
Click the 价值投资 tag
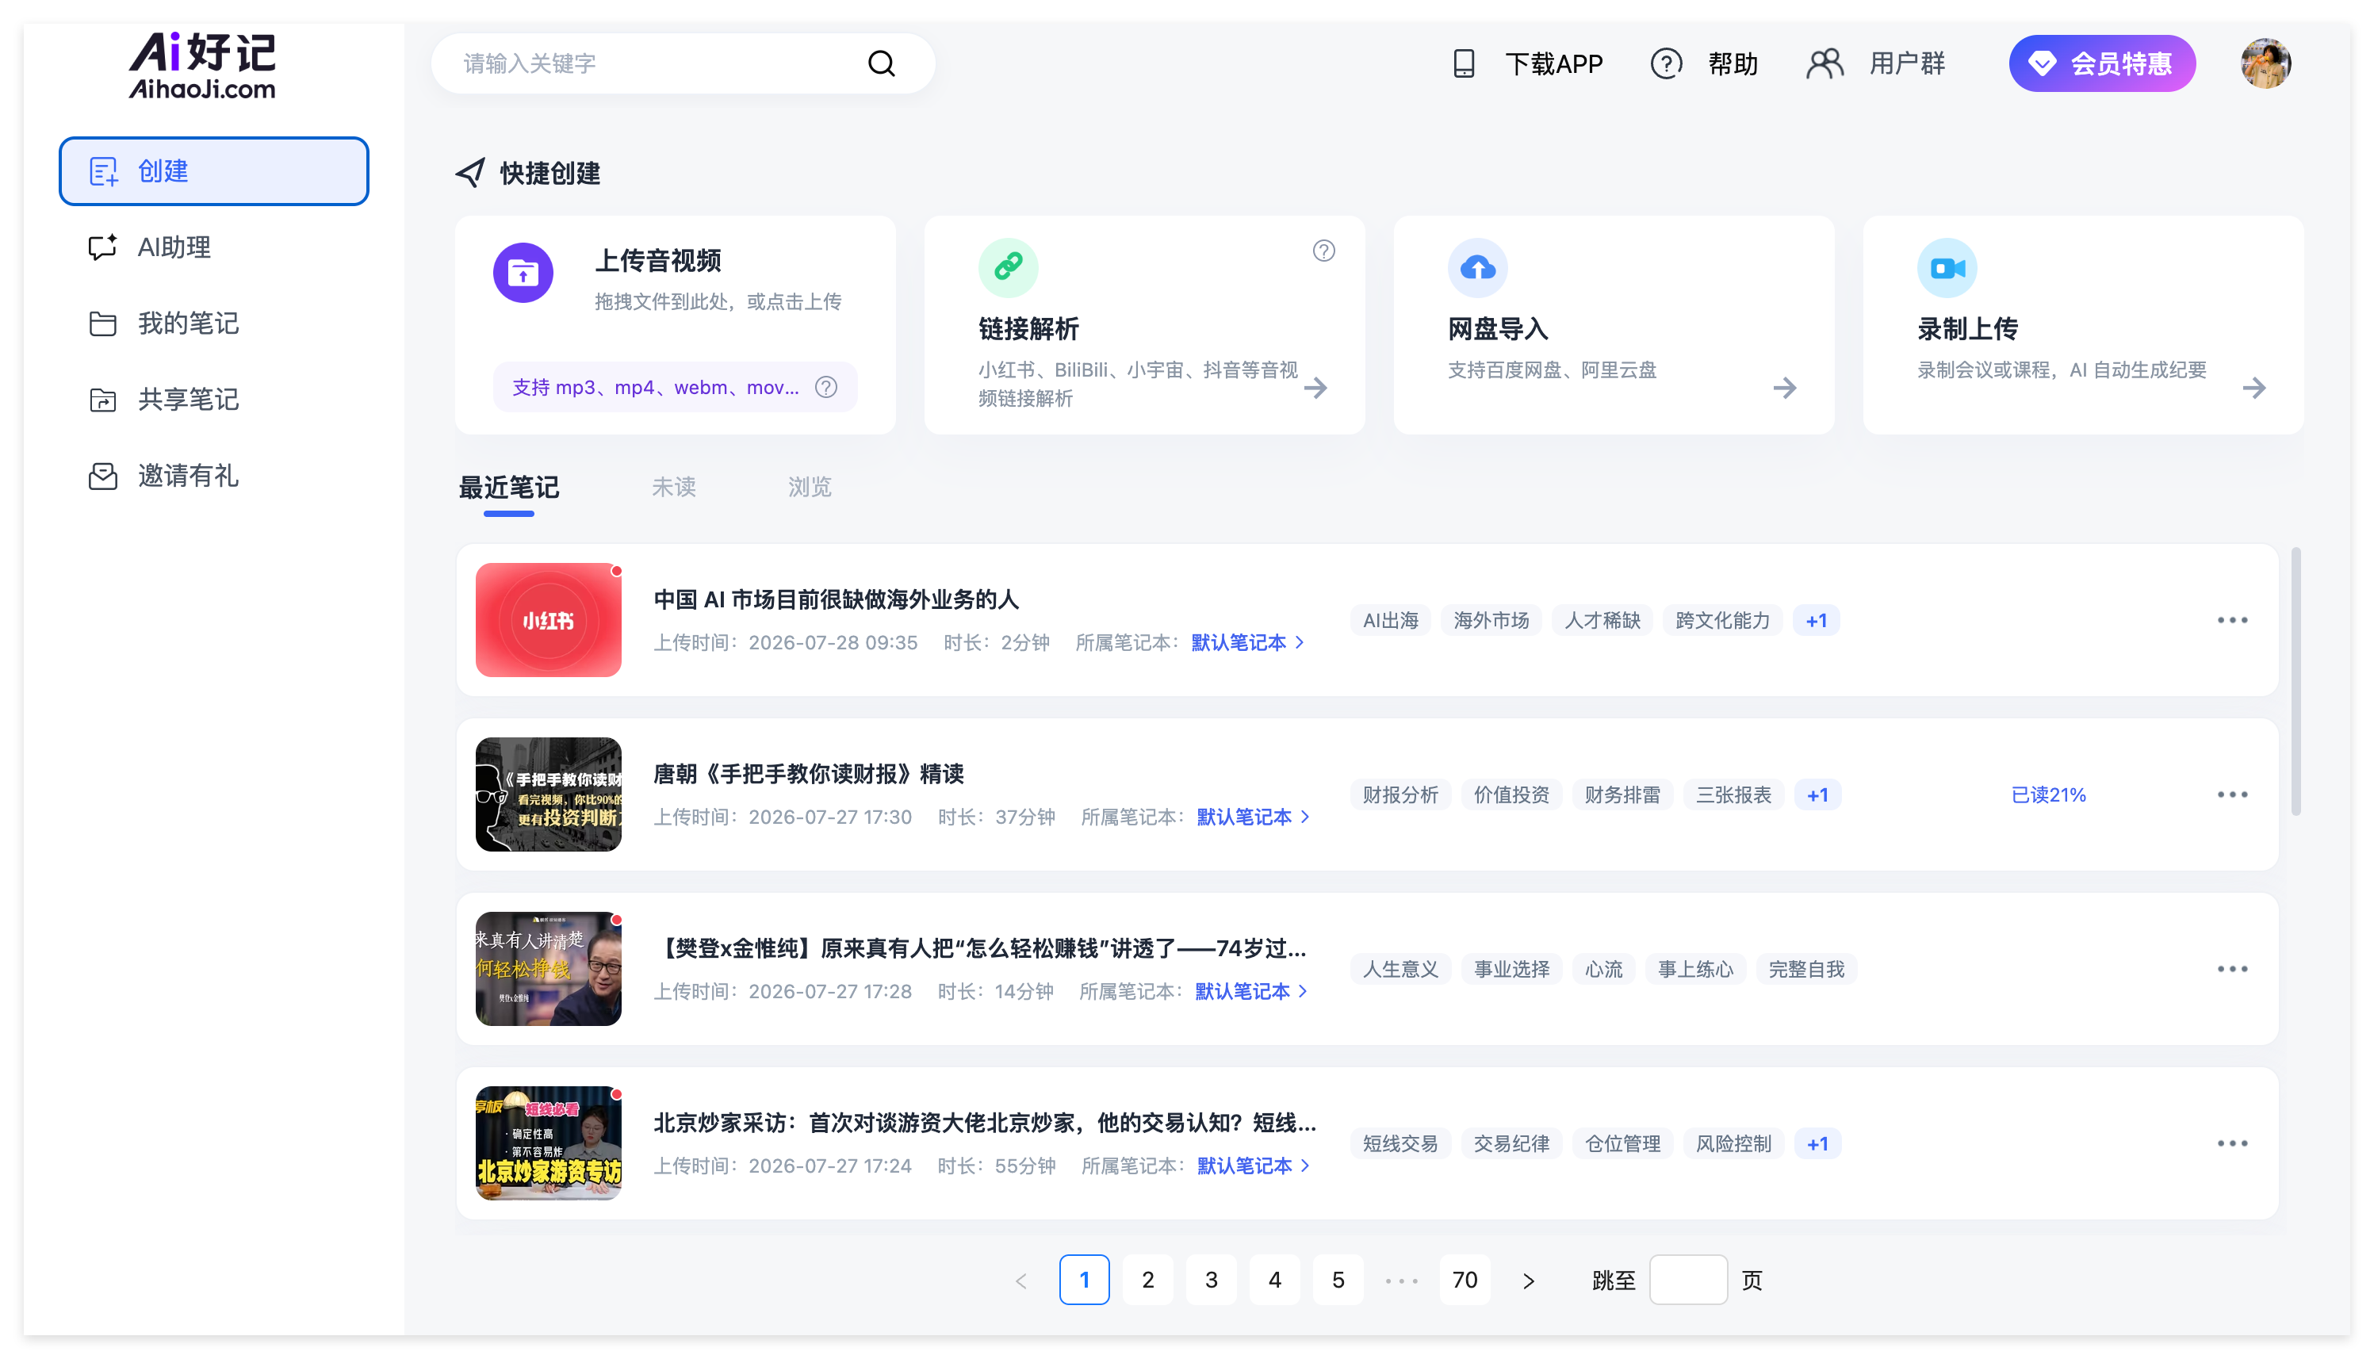click(x=1511, y=795)
